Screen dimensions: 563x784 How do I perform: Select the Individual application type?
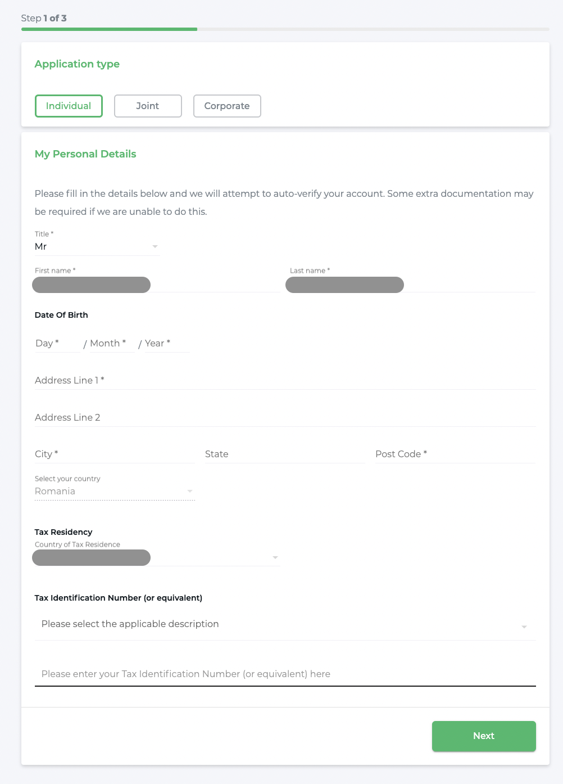(69, 106)
